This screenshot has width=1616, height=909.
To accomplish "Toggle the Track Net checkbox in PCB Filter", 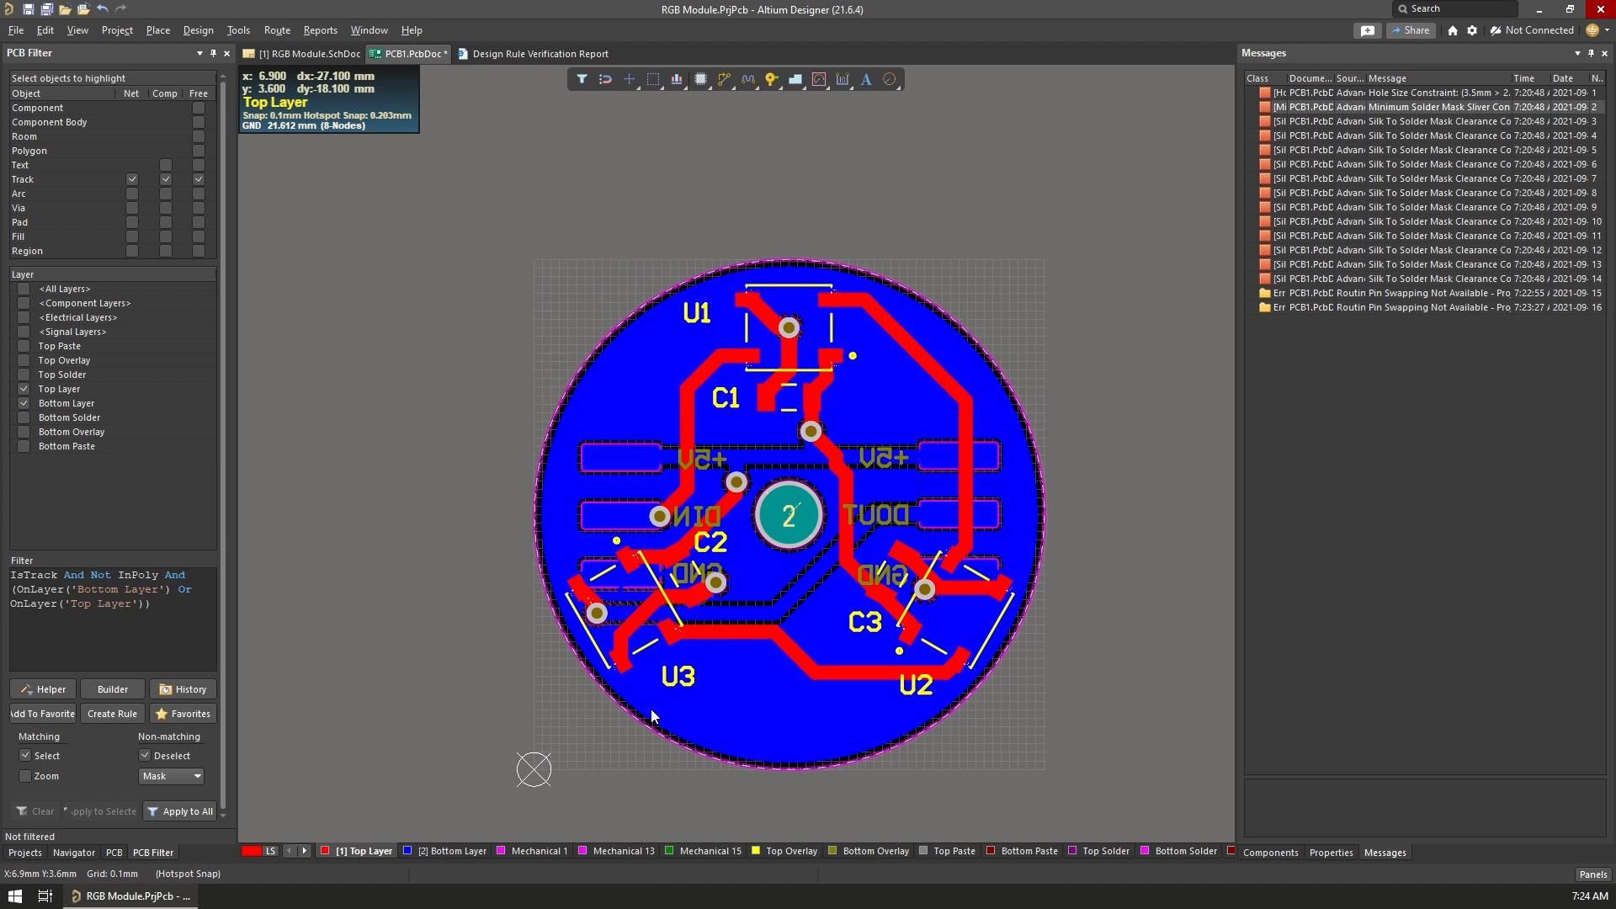I will point(132,179).
